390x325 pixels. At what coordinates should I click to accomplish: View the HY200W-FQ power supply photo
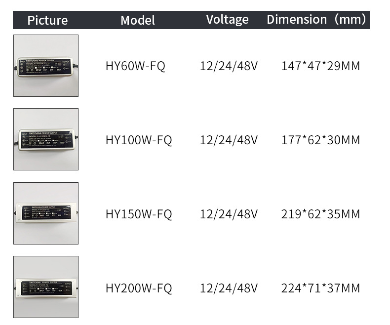pos(46,287)
